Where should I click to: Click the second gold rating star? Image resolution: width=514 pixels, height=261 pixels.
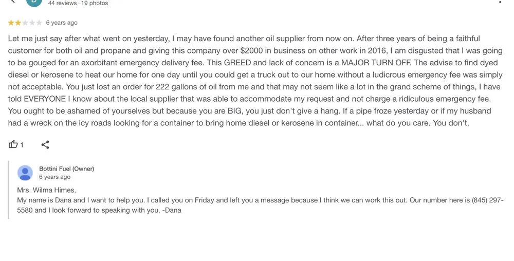pos(18,23)
